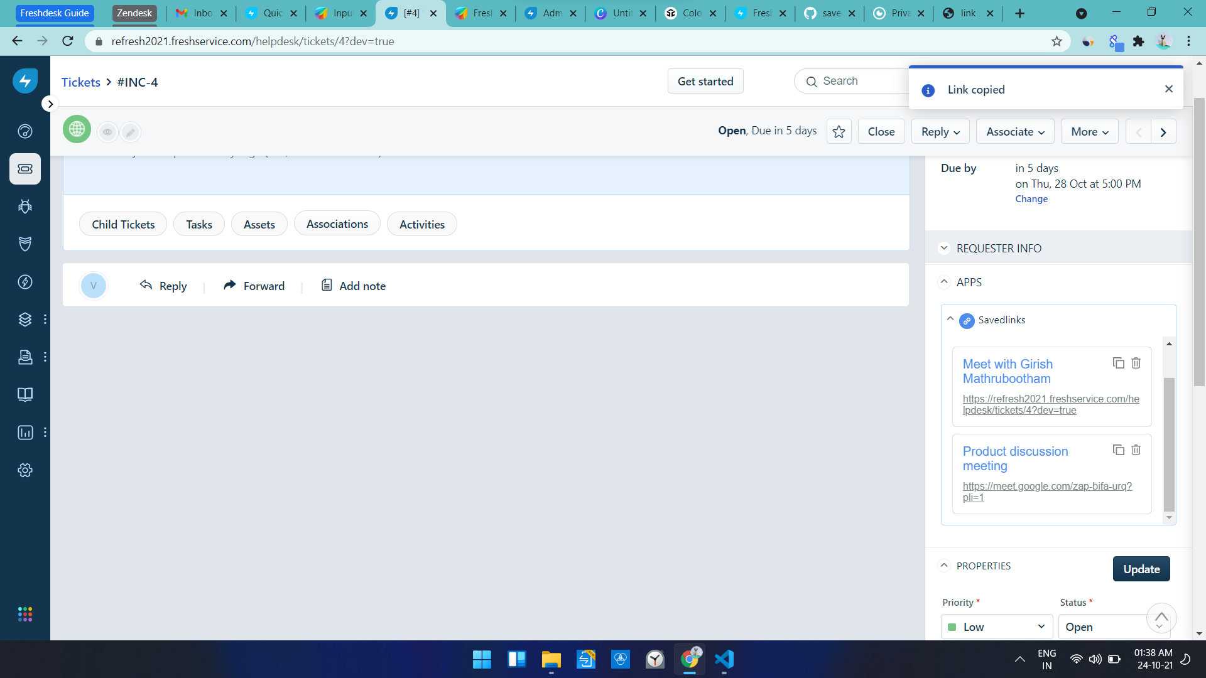Copy the Meet with Girish Mathrubootham link
This screenshot has width=1206, height=678.
click(1118, 363)
